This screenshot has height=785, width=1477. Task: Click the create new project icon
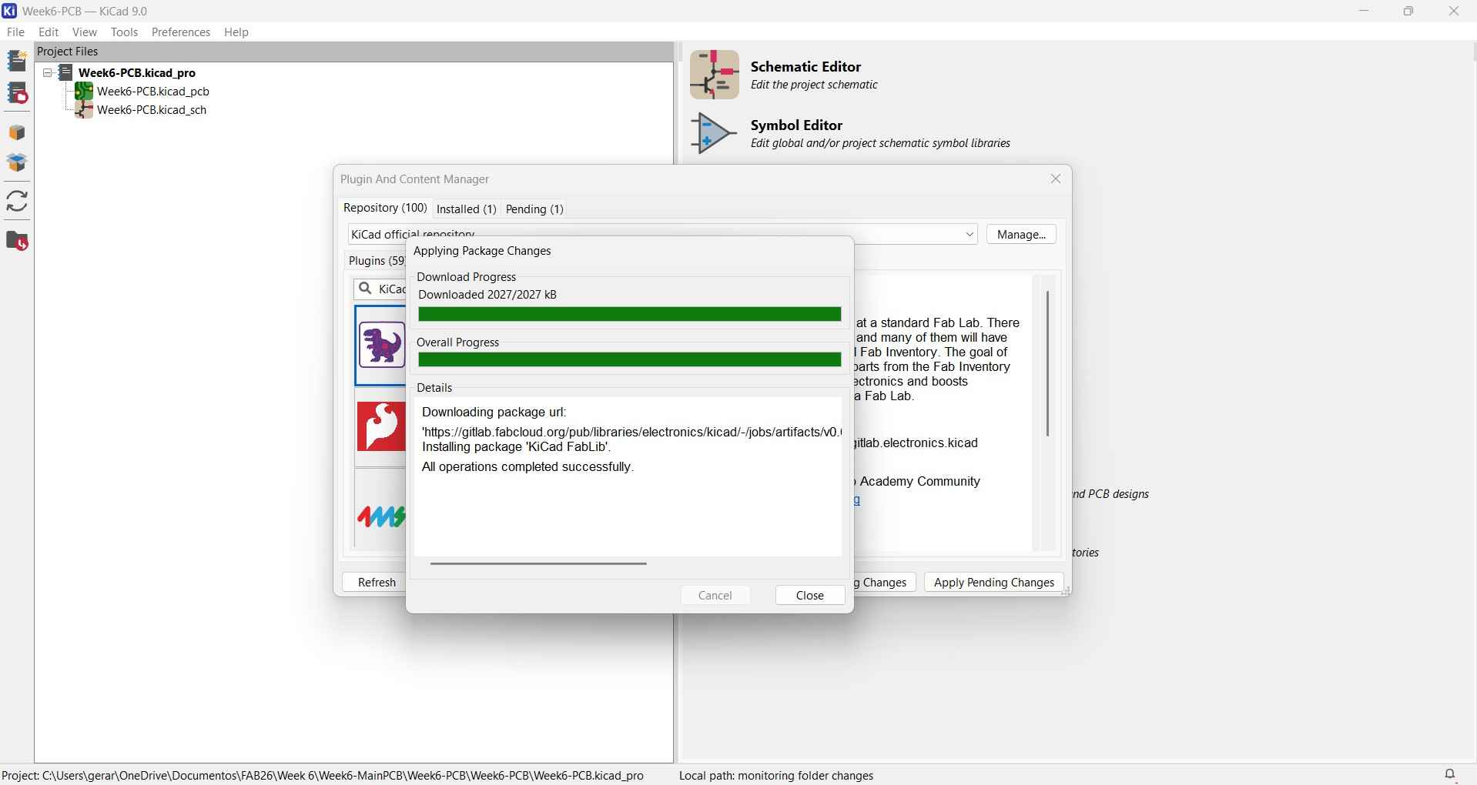tap(17, 60)
